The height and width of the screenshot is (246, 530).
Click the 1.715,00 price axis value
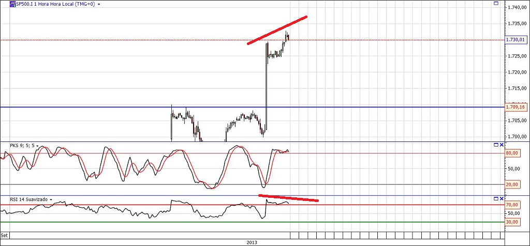pos(517,89)
